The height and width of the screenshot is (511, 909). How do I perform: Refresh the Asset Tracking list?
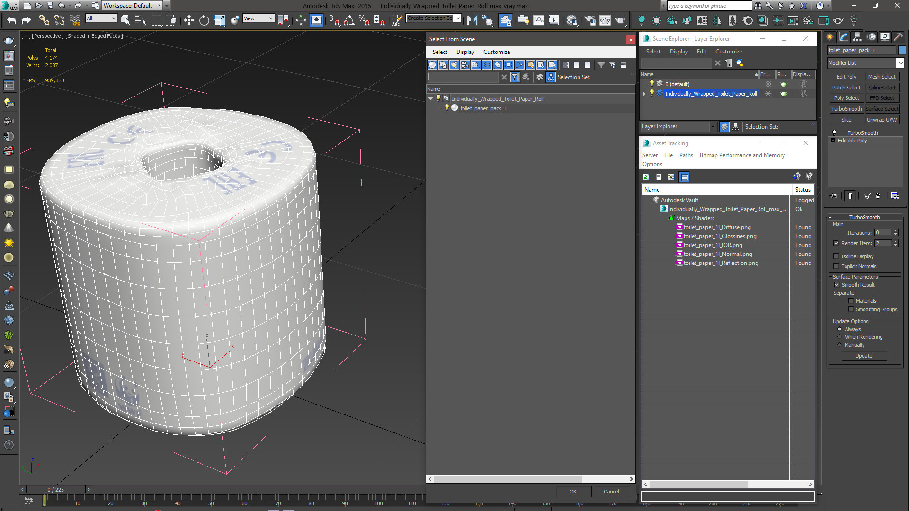(x=646, y=177)
